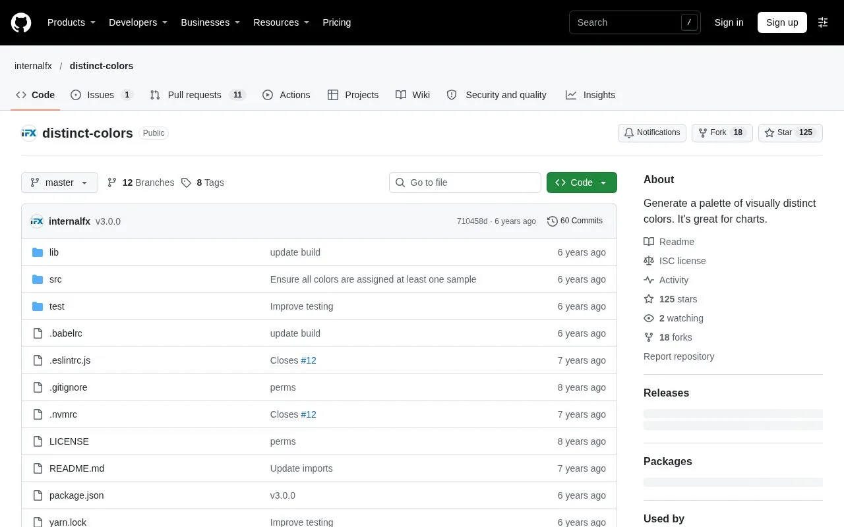Open the GitHub homepage logo

click(x=21, y=22)
